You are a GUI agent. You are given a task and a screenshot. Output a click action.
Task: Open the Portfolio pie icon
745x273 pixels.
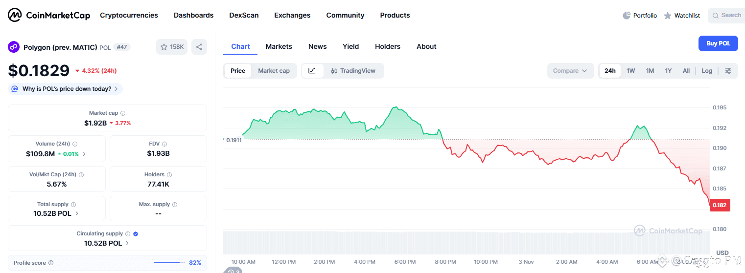tap(627, 16)
